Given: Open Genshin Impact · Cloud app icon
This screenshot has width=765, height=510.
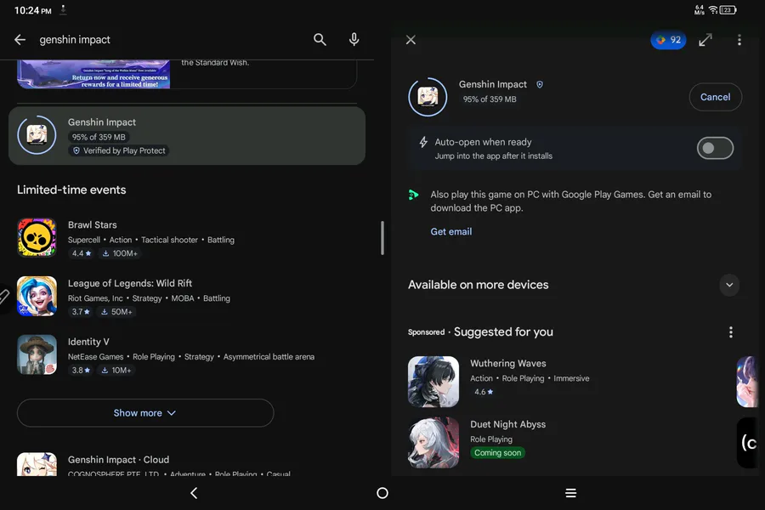Looking at the screenshot, I should click(x=37, y=464).
